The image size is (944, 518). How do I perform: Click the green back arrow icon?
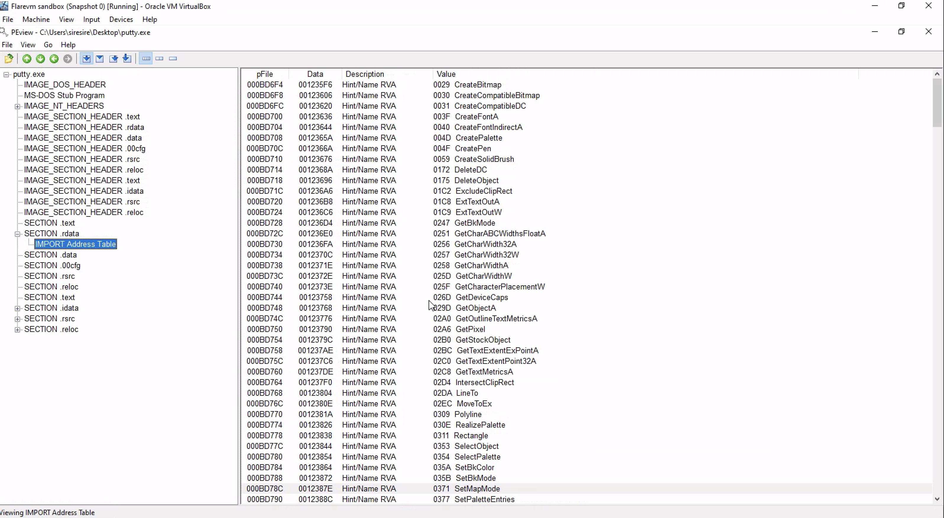[x=54, y=58]
